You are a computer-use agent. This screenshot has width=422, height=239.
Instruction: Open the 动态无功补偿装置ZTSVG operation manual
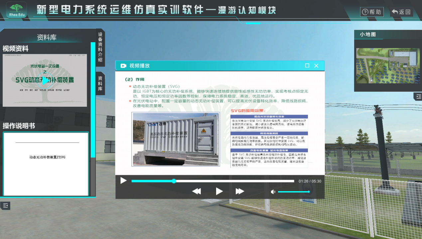pyautogui.click(x=47, y=158)
